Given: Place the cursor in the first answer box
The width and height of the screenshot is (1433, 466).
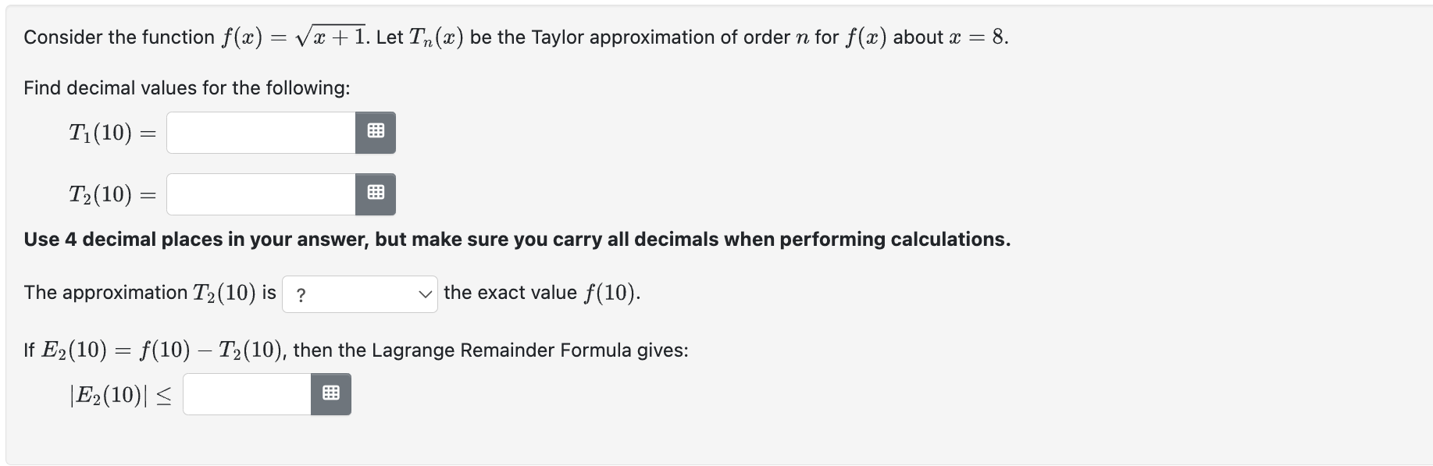Looking at the screenshot, I should pyautogui.click(x=258, y=133).
